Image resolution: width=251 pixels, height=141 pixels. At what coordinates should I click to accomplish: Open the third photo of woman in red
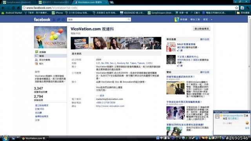(x=116, y=43)
